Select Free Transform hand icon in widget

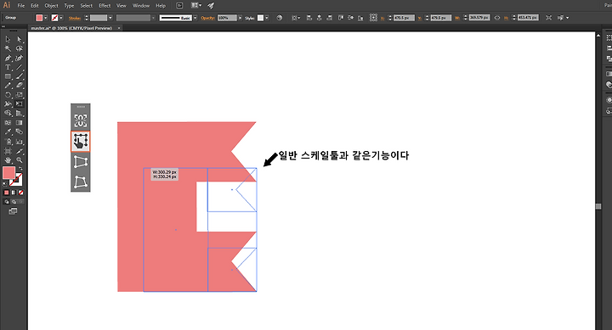[x=81, y=141]
